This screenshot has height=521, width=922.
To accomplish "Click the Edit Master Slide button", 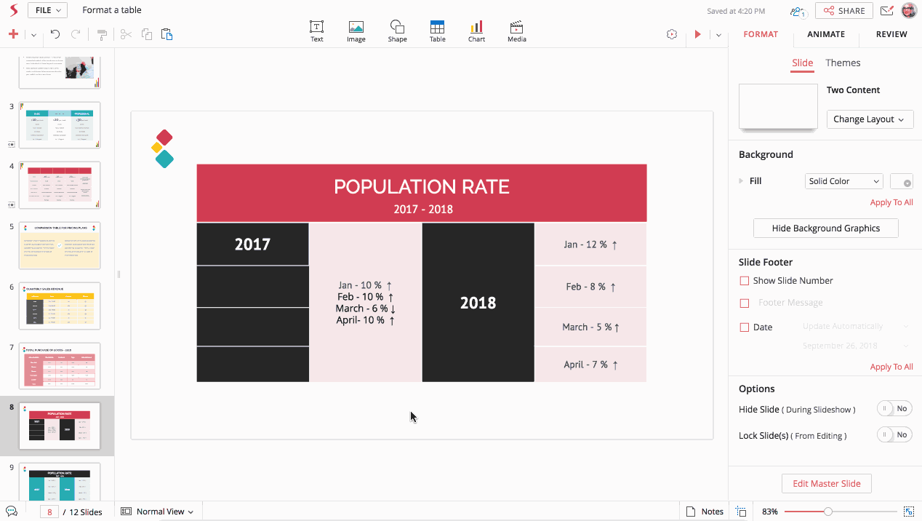I will [x=826, y=484].
